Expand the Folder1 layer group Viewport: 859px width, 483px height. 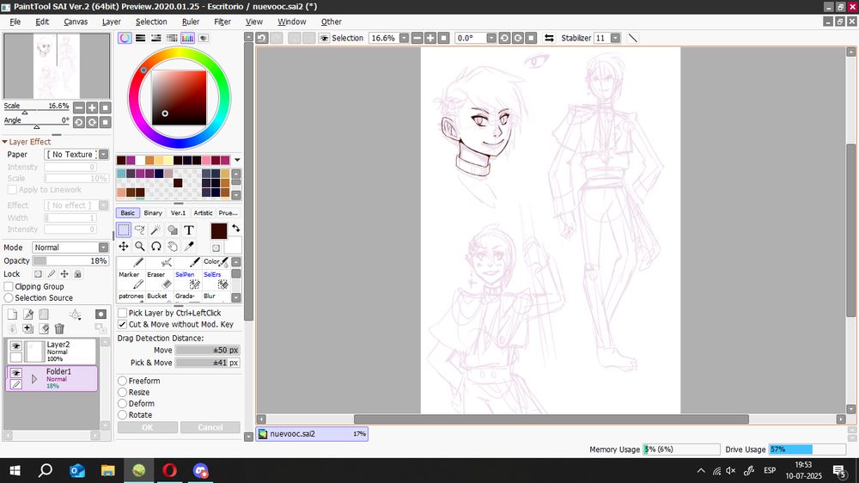point(34,378)
